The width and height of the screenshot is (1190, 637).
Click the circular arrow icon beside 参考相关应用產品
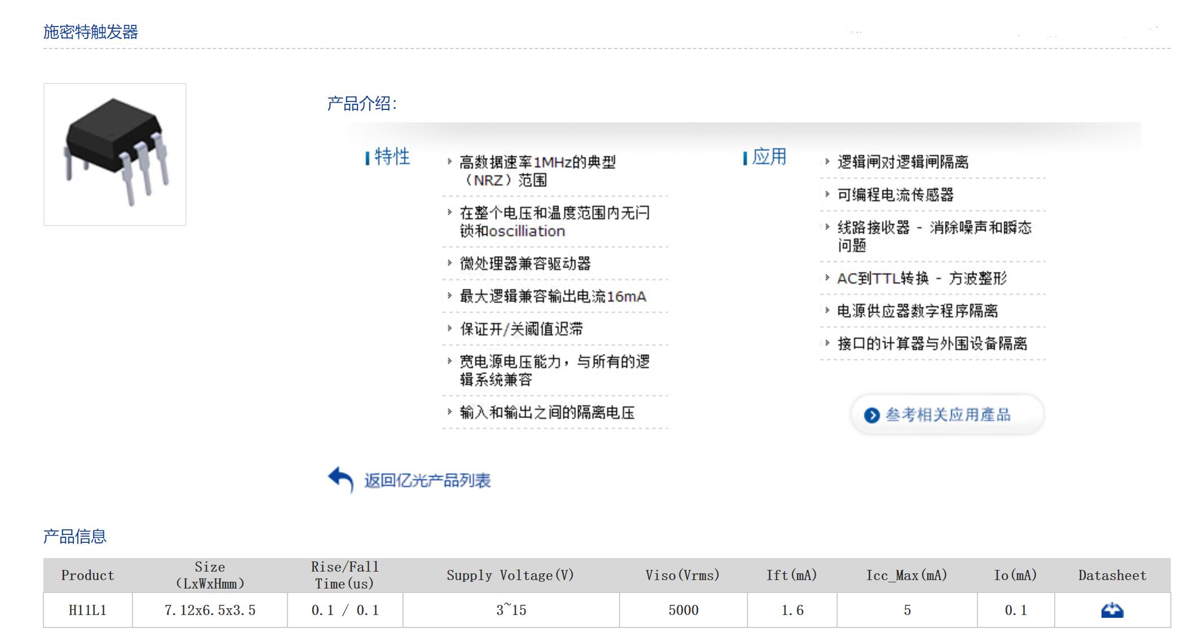tap(872, 415)
